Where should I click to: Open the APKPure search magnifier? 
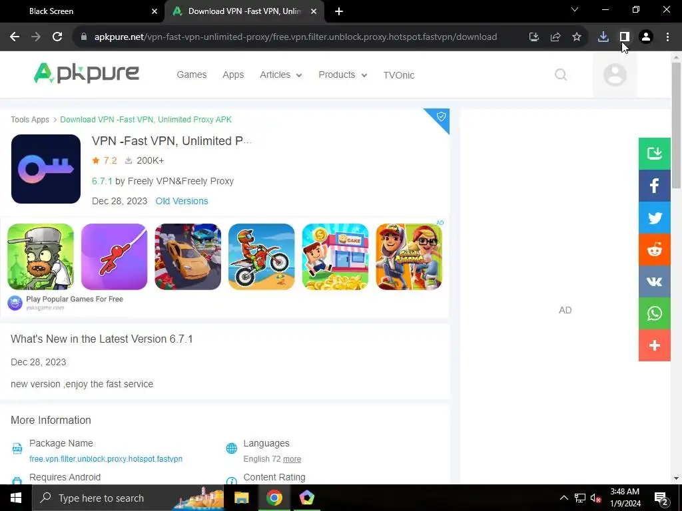pyautogui.click(x=561, y=75)
